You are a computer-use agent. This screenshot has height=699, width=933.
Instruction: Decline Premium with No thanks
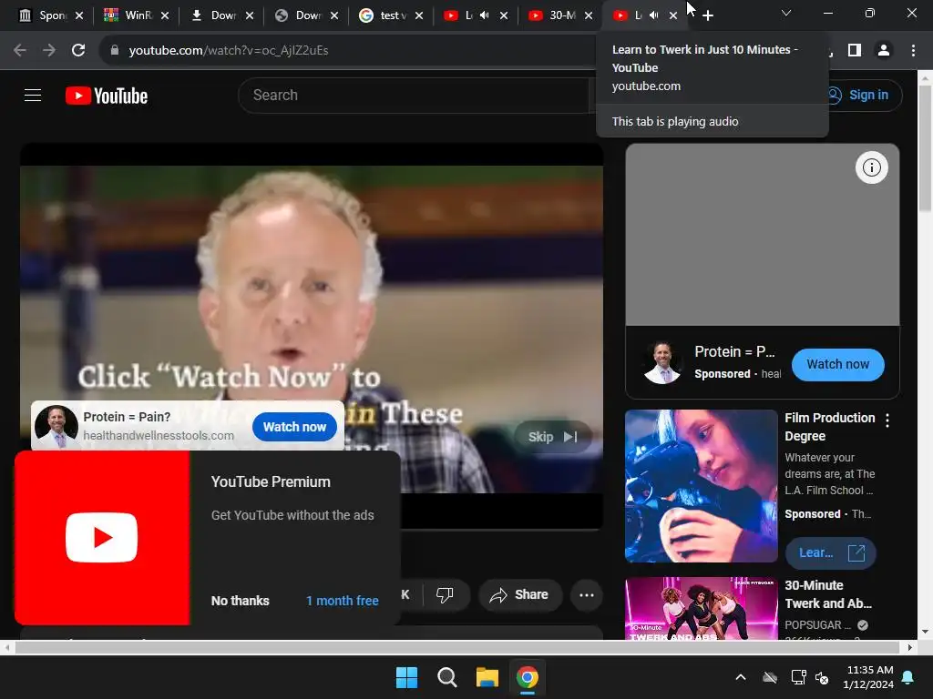tap(240, 601)
